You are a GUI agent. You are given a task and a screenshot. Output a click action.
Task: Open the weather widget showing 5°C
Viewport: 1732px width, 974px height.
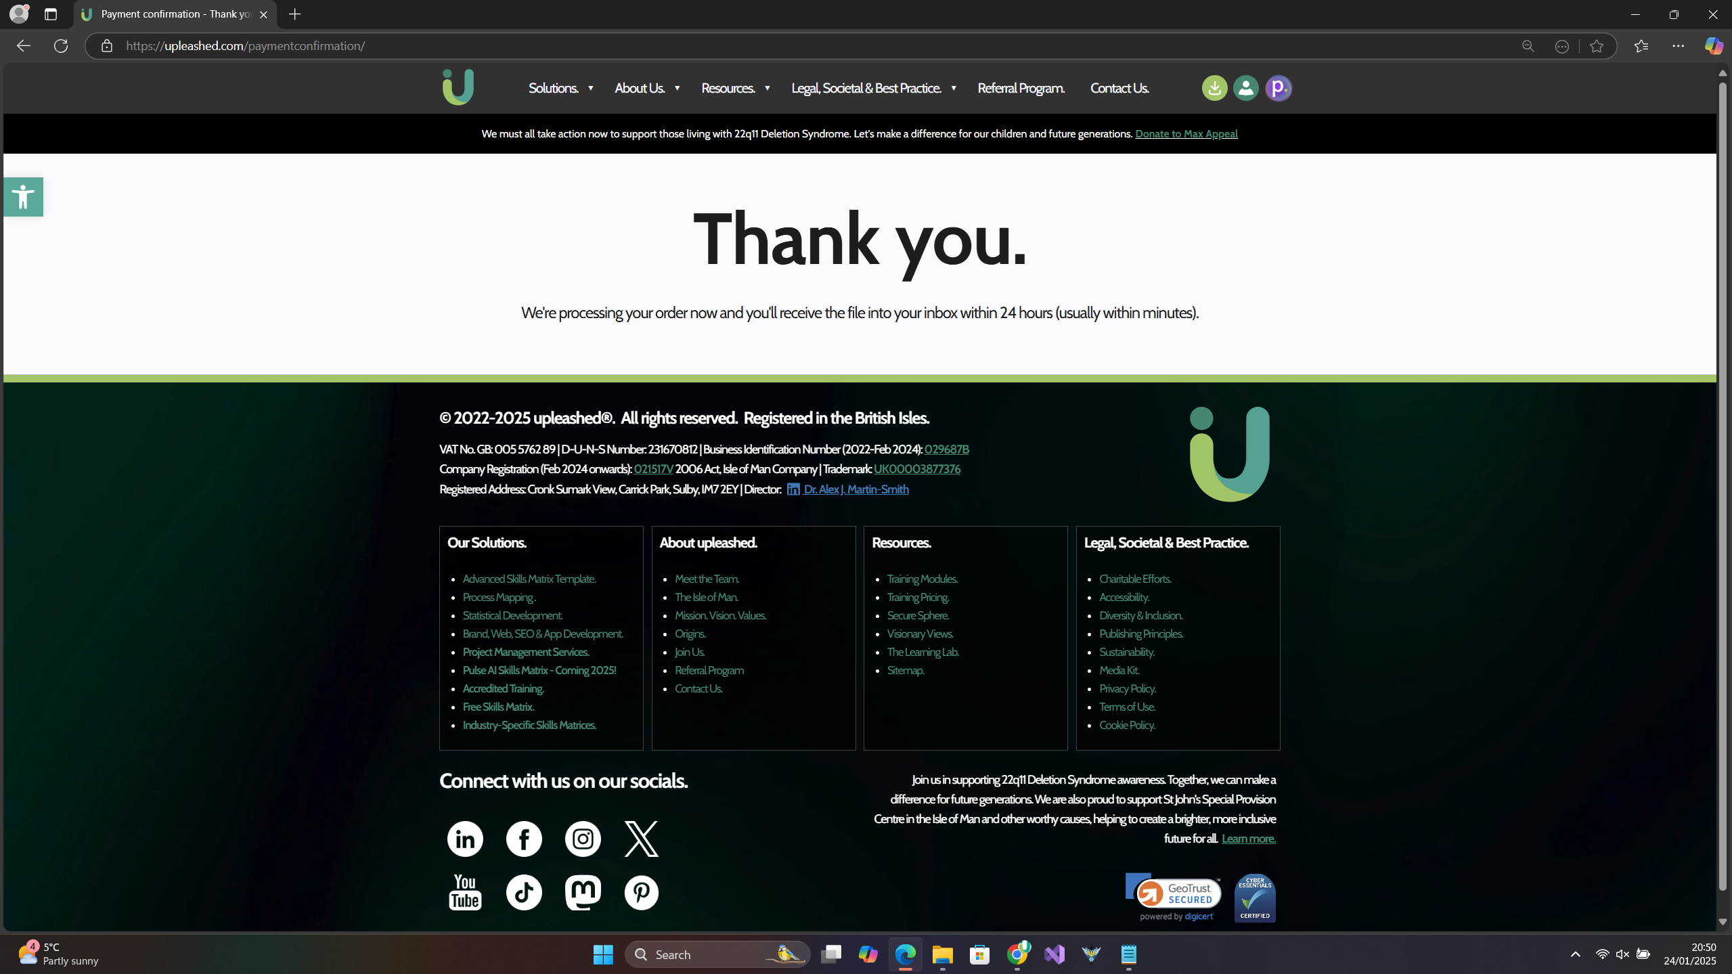tap(60, 954)
